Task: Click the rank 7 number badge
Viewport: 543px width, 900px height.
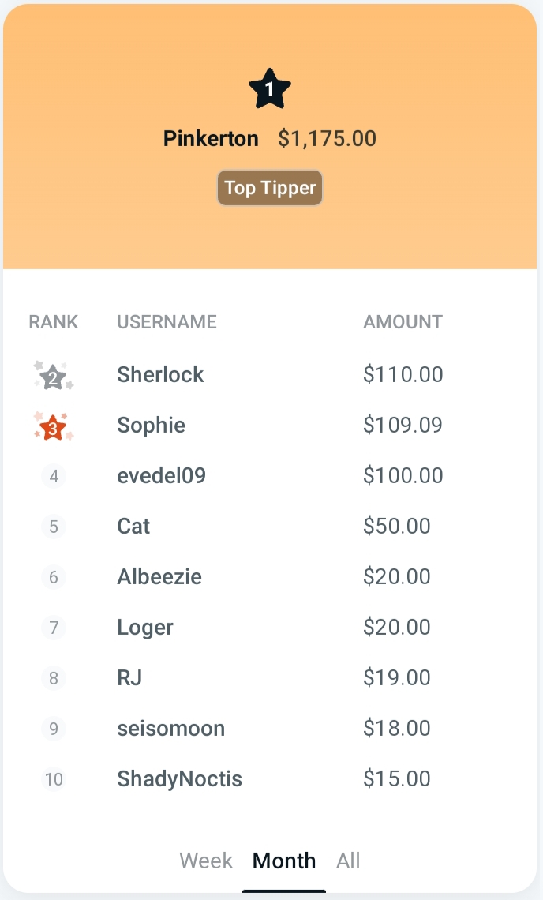Action: 54,628
